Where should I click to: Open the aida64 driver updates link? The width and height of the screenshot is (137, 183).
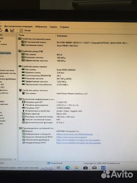(78, 140)
